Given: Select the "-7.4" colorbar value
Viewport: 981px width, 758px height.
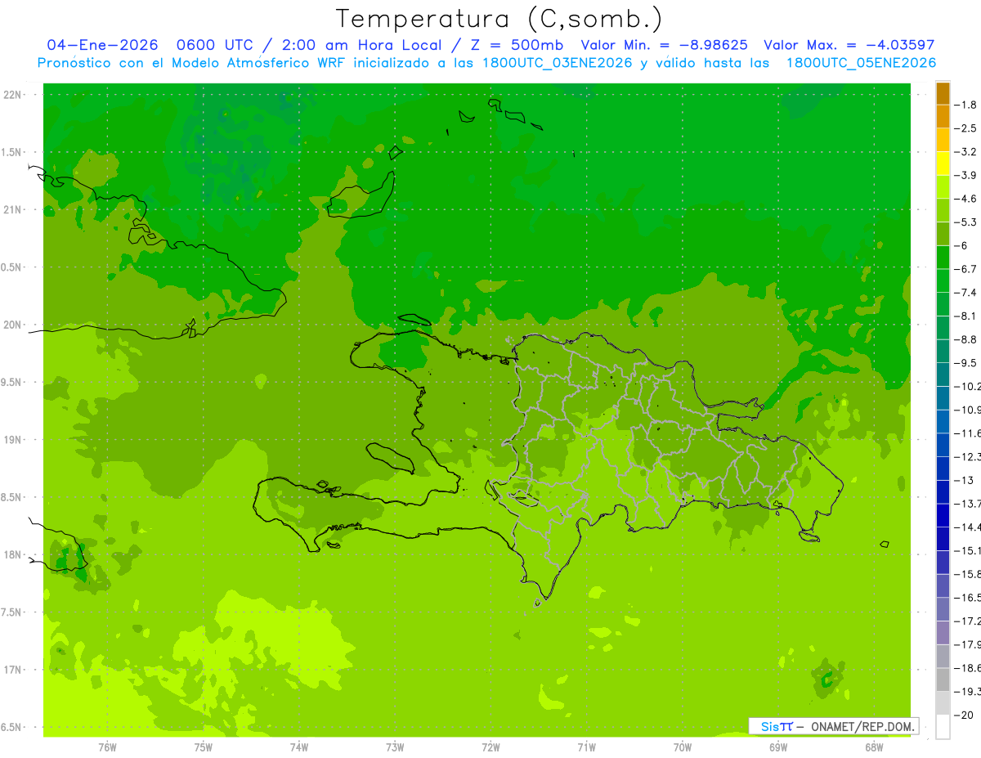Looking at the screenshot, I should pos(966,293).
